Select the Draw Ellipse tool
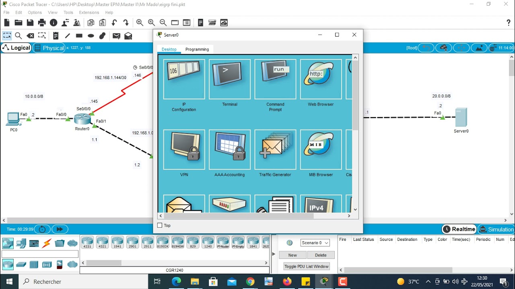 click(x=91, y=36)
